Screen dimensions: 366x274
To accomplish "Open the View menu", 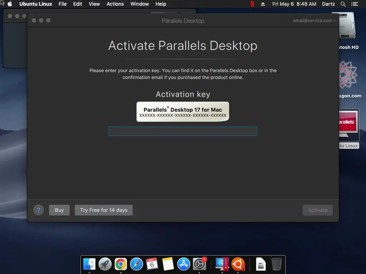I will click(94, 4).
